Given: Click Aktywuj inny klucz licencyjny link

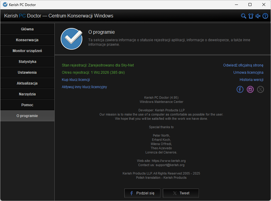Looking at the screenshot, I should point(84,87).
